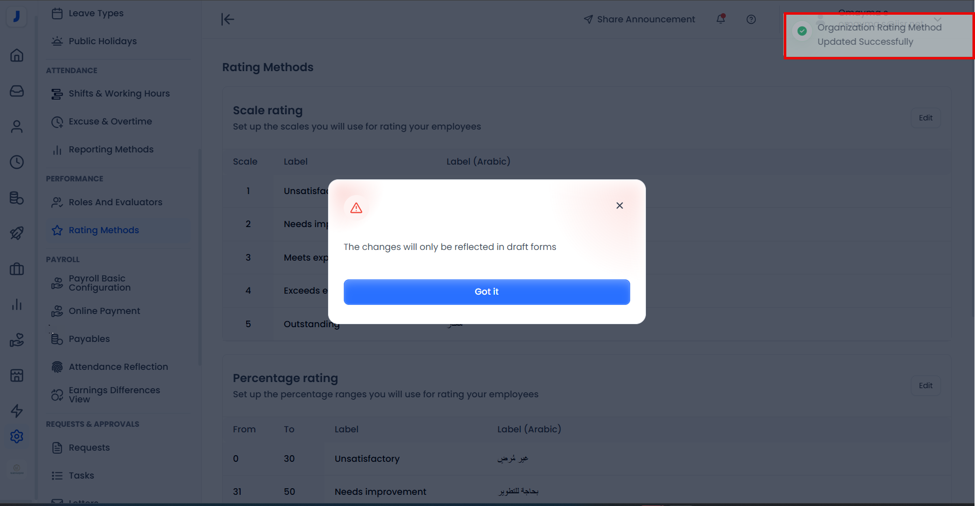Click the home icon in left rail
This screenshot has width=975, height=506.
pos(17,55)
